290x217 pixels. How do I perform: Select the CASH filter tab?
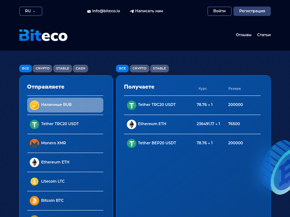tap(80, 68)
